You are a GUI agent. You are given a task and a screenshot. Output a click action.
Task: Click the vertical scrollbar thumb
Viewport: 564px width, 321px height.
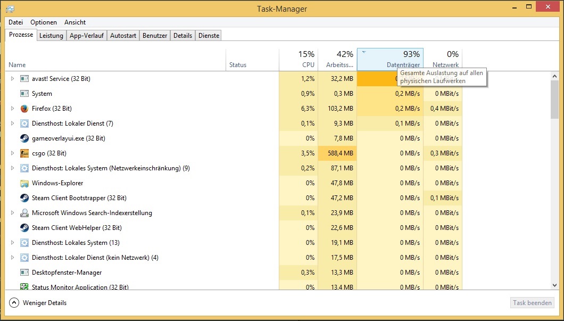click(554, 100)
